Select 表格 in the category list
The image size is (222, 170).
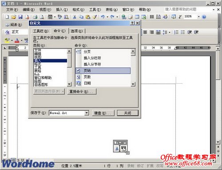(50, 71)
